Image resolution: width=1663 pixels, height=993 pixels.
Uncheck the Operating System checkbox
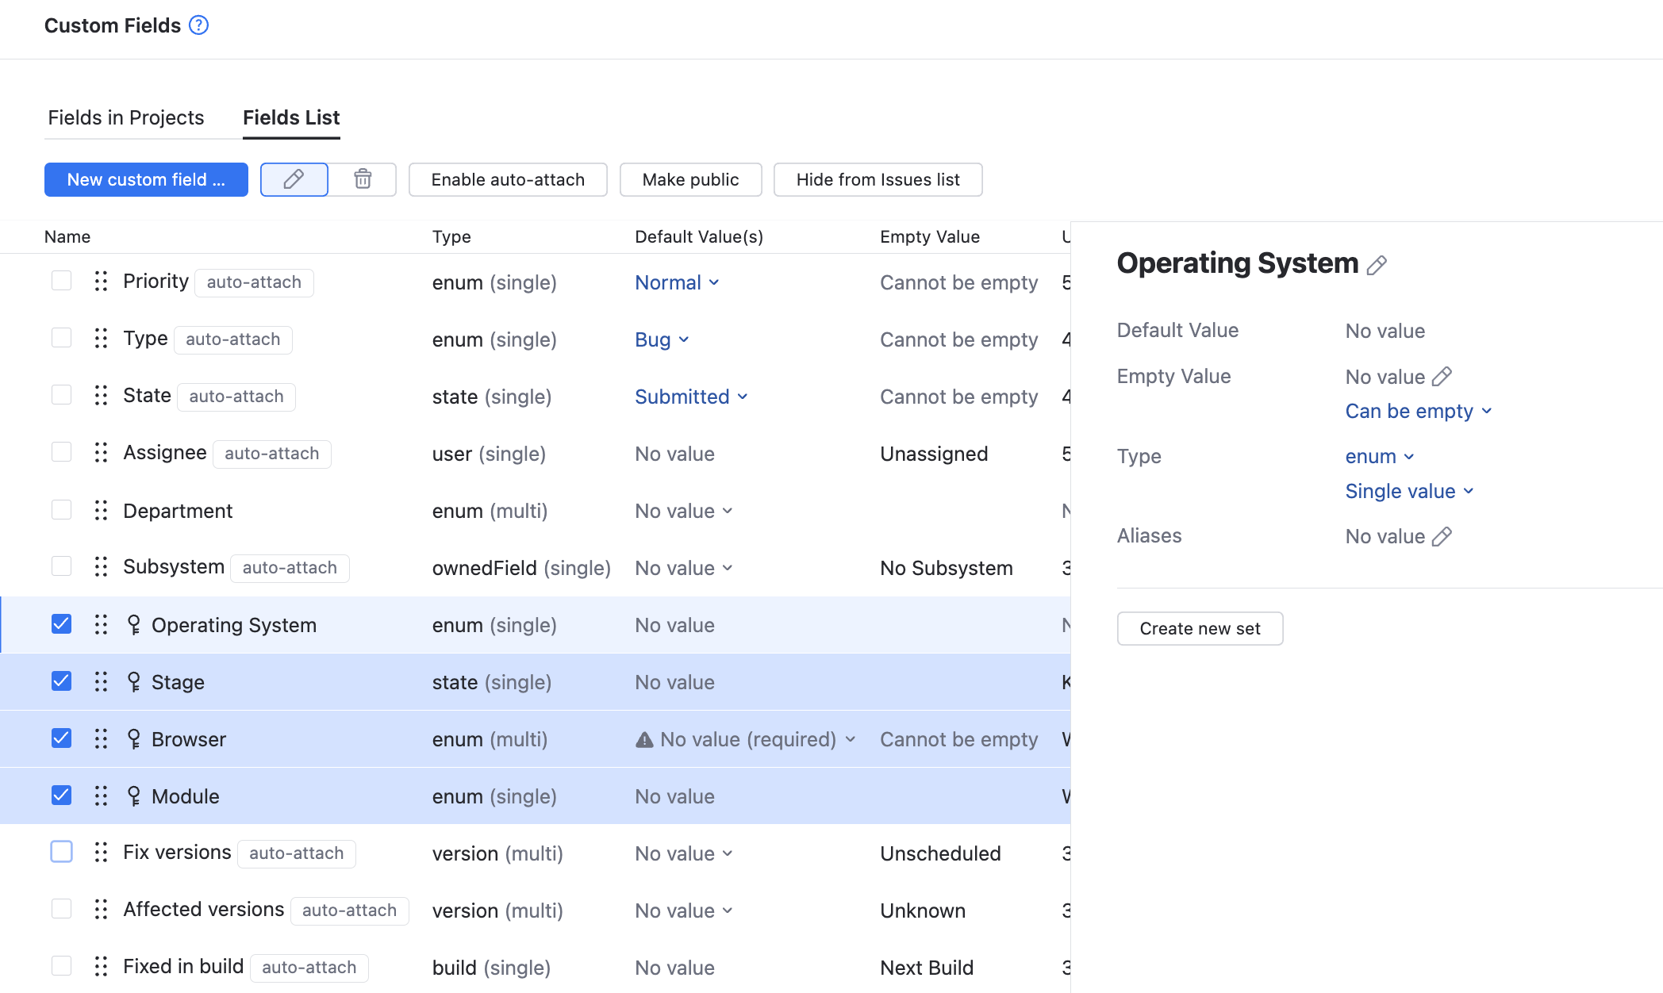(x=61, y=624)
